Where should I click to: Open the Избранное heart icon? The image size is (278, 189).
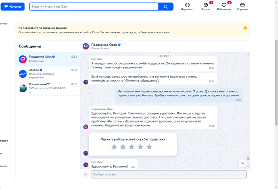tap(224, 5)
